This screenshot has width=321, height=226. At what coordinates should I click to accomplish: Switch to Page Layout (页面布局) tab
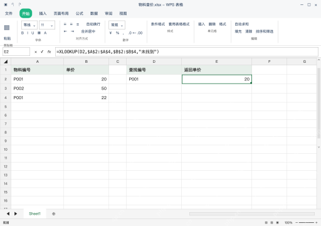pyautogui.click(x=61, y=13)
